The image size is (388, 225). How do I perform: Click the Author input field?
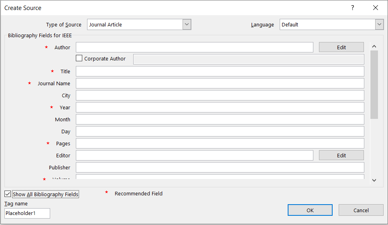195,47
